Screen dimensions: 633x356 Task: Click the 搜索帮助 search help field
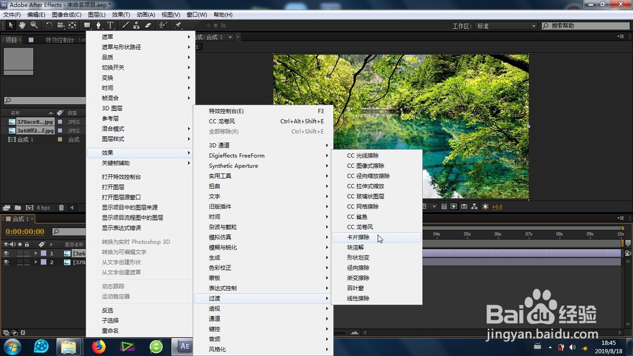pos(586,26)
